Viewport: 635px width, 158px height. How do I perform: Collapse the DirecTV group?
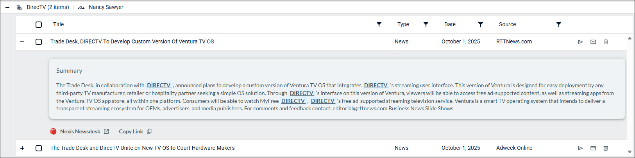pyautogui.click(x=7, y=7)
